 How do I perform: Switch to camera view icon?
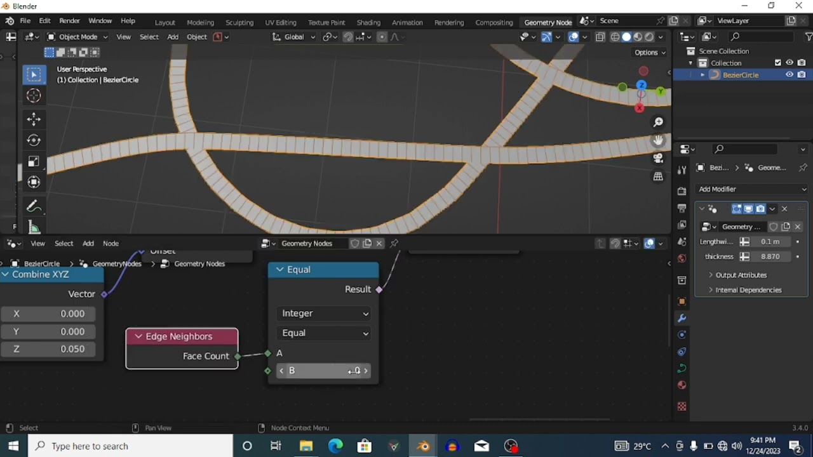658,158
